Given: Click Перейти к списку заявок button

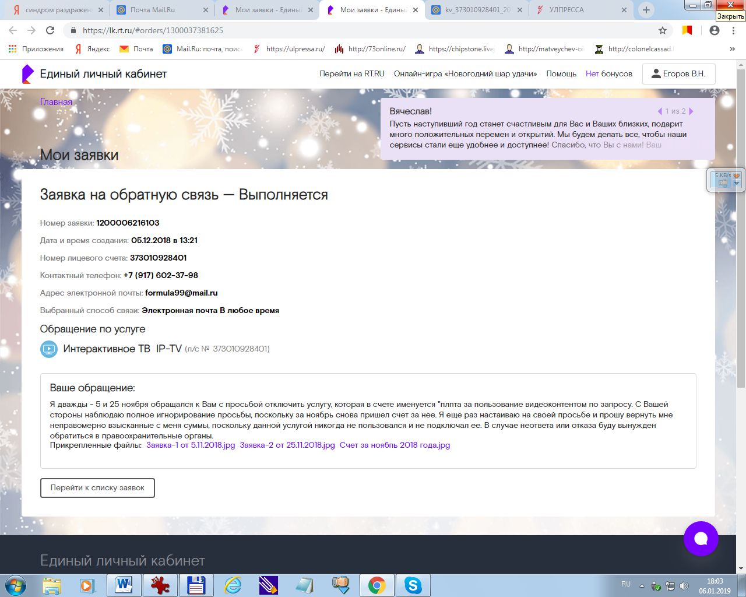Looking at the screenshot, I should (x=97, y=488).
